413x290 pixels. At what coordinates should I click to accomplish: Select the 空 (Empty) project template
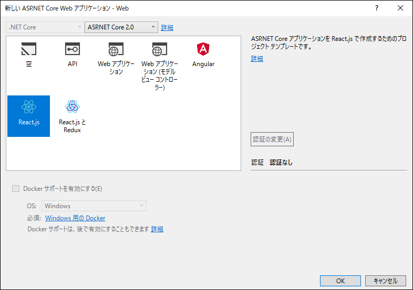pyautogui.click(x=29, y=55)
